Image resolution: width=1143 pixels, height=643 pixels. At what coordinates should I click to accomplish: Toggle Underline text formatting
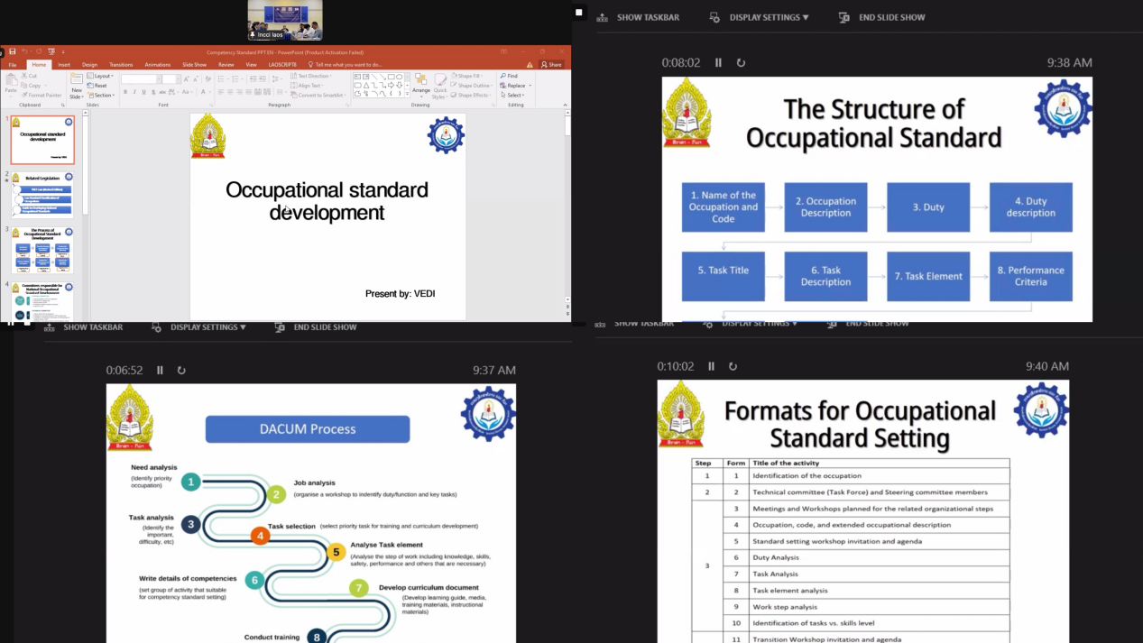[143, 92]
